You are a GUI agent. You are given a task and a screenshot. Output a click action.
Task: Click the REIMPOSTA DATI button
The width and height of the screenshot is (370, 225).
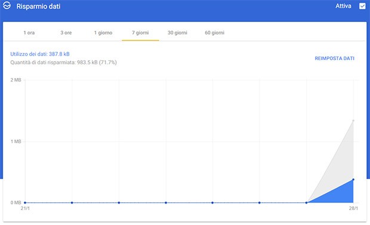pos(334,58)
